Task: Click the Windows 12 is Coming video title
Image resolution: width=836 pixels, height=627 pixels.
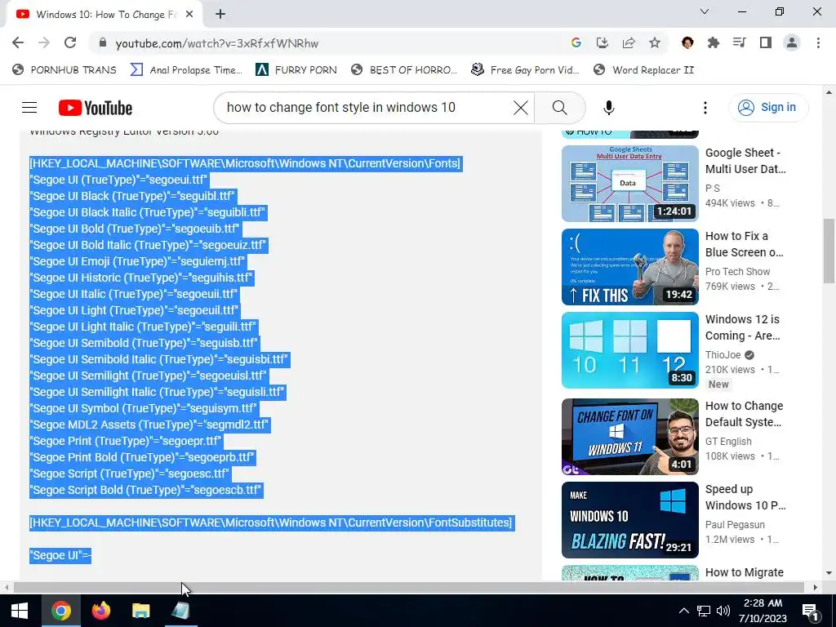Action: coord(743,327)
